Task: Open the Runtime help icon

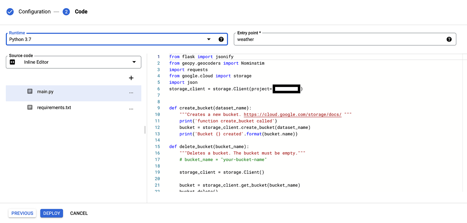Action: [x=221, y=39]
